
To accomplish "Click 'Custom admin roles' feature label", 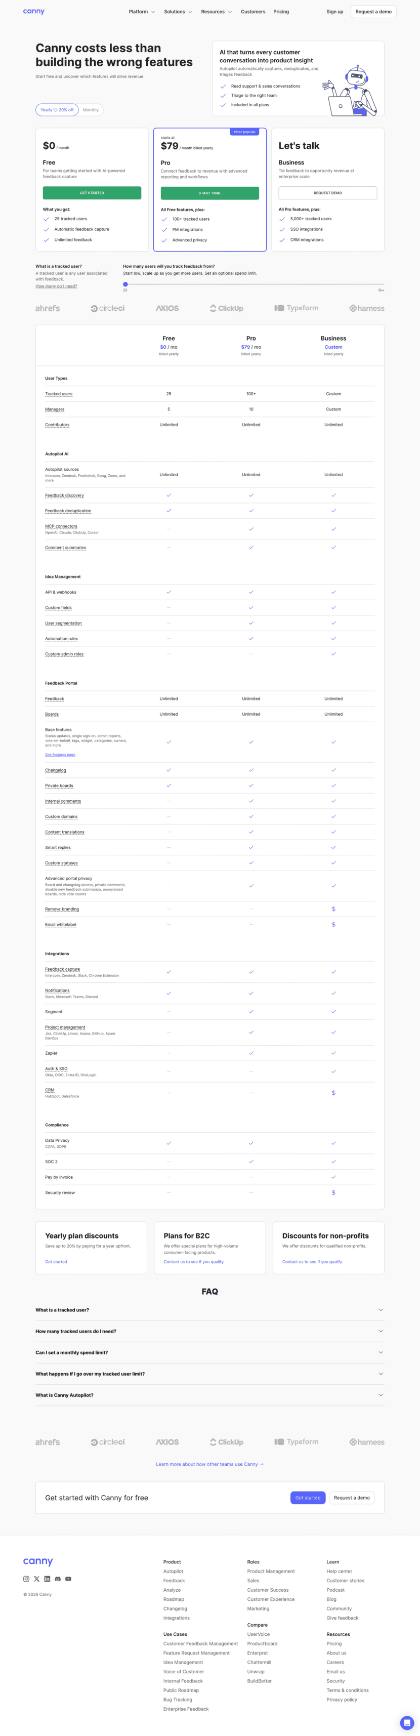I will tap(64, 654).
